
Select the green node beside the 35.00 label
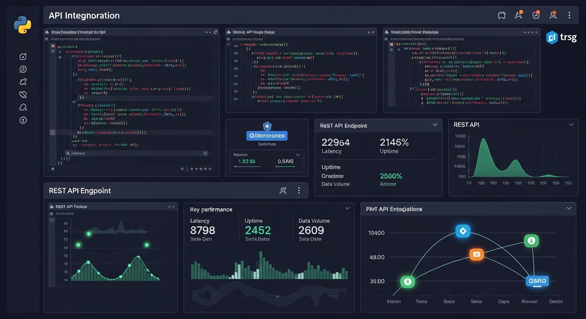(407, 282)
